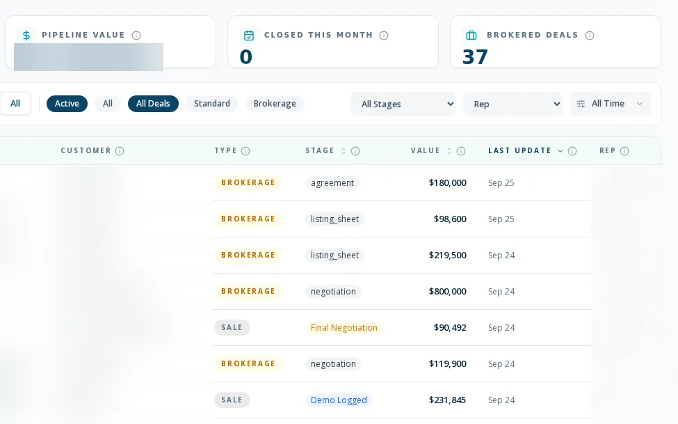Click the Brokerage badge in the $119,900 row

pos(248,364)
